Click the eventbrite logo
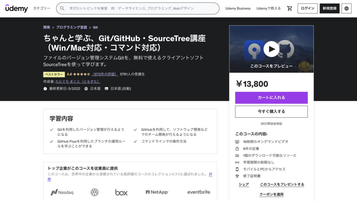The image size is (357, 201). (199, 192)
